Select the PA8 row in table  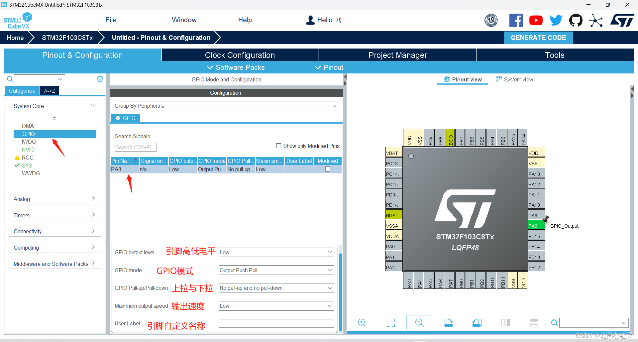(x=226, y=169)
